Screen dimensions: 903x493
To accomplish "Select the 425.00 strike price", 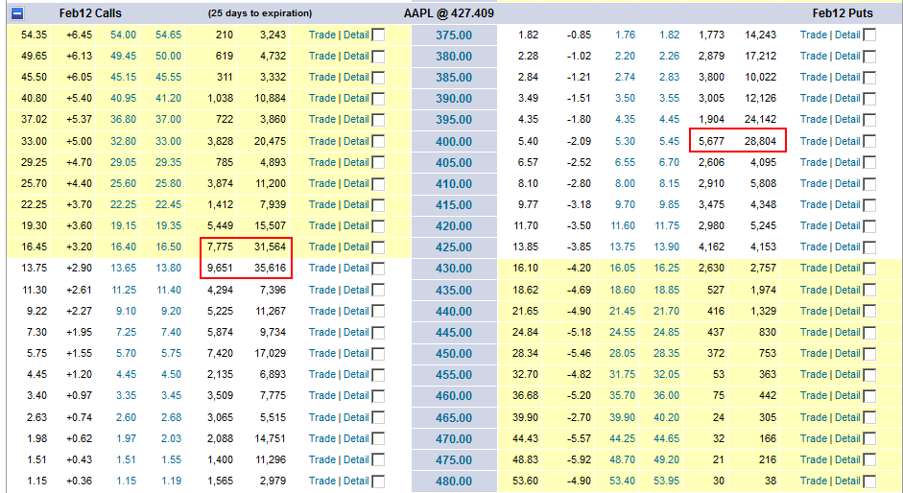I will point(454,247).
